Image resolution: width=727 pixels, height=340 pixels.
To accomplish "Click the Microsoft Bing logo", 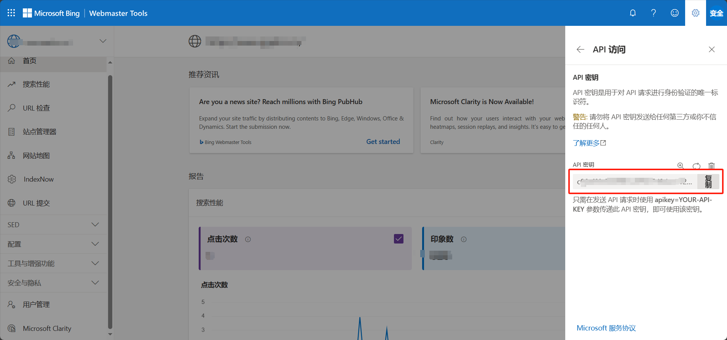I will (51, 13).
